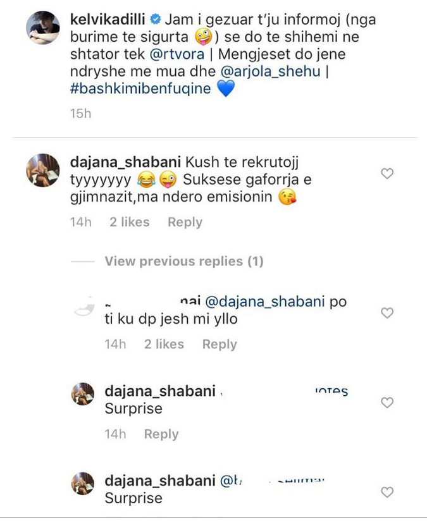427x521 pixels.
Task: Open hashtag #bashkimibenfuqine
Action: pyautogui.click(x=140, y=88)
